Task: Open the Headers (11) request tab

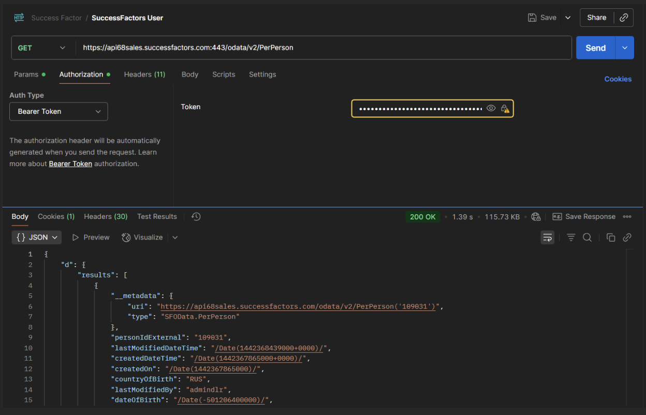Action: pyautogui.click(x=144, y=75)
